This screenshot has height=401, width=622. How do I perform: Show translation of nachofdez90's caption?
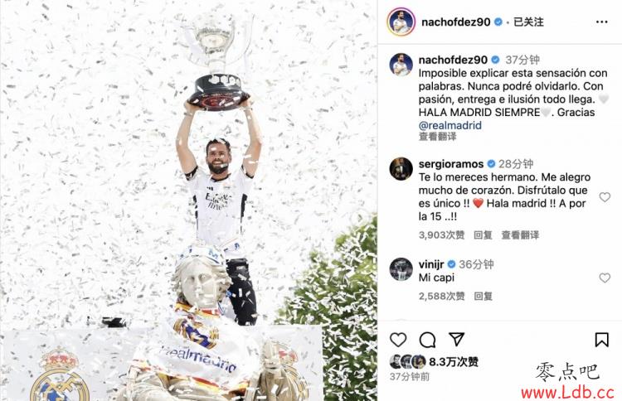click(437, 137)
